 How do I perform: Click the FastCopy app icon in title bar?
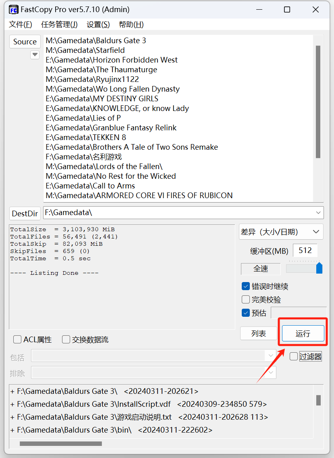[13, 10]
